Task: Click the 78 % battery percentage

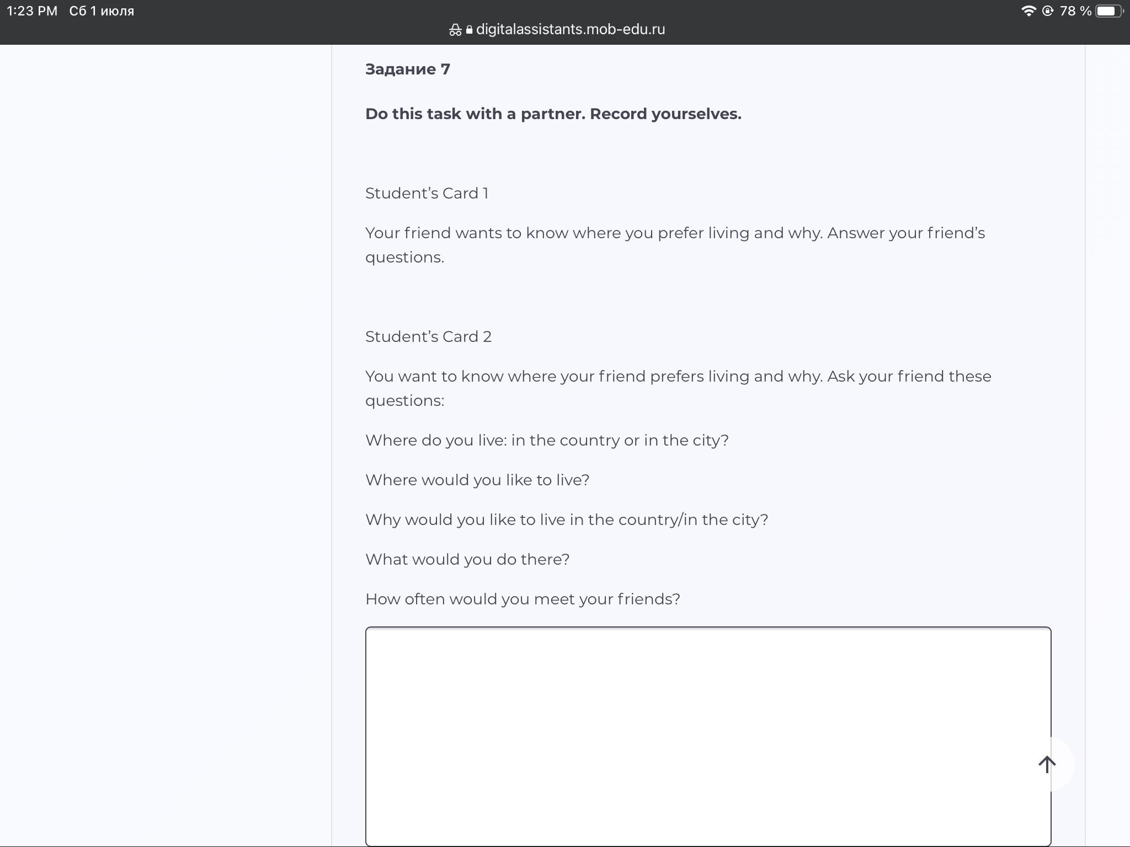Action: 1075,11
